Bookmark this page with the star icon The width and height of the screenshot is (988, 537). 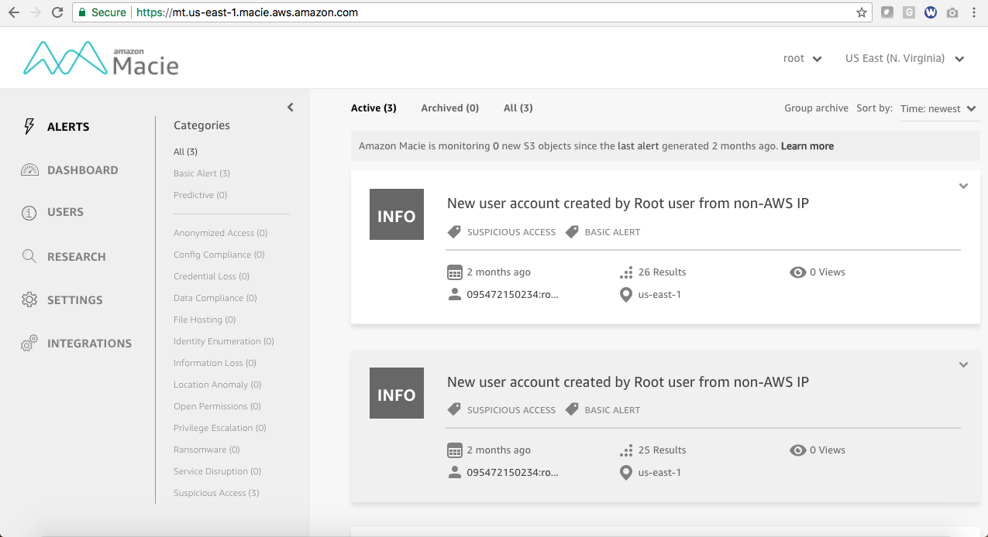(x=862, y=12)
